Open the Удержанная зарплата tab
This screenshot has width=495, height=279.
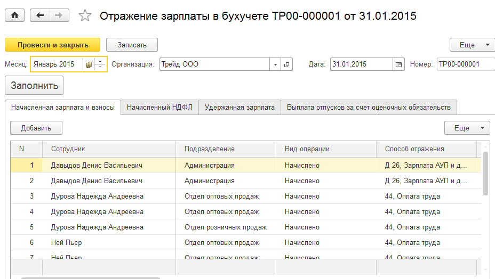click(x=239, y=107)
